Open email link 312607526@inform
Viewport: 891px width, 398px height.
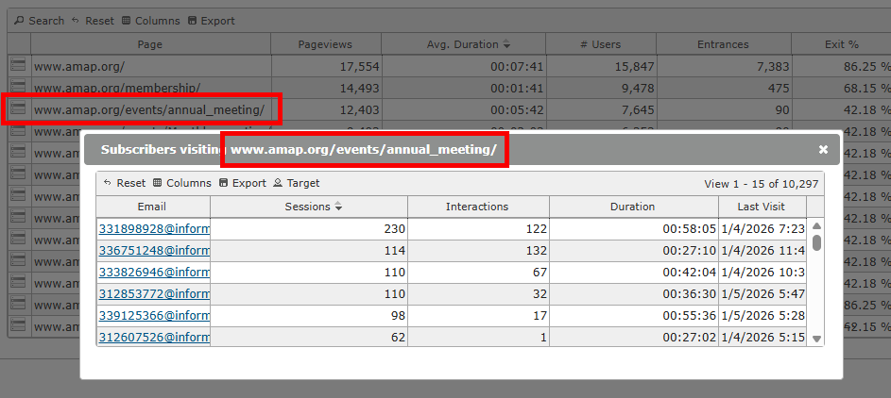click(x=154, y=337)
